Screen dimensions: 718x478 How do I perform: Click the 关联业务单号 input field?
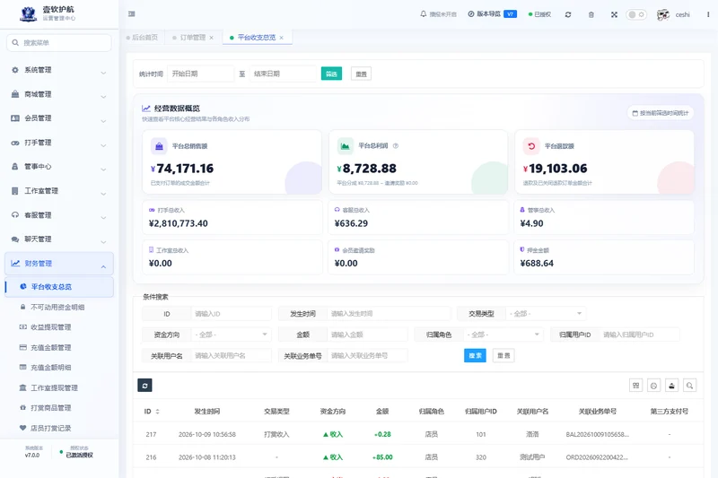coord(367,355)
